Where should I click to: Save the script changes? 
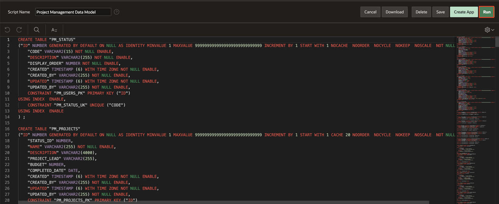[440, 12]
